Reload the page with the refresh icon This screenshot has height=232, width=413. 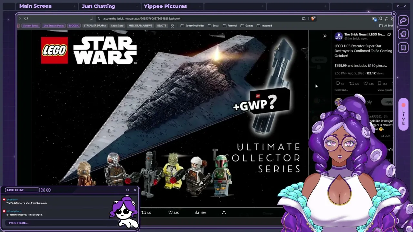click(26, 19)
